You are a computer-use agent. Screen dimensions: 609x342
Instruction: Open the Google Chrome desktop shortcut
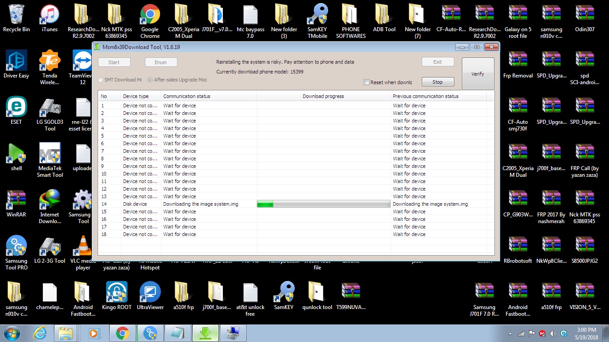click(x=150, y=21)
